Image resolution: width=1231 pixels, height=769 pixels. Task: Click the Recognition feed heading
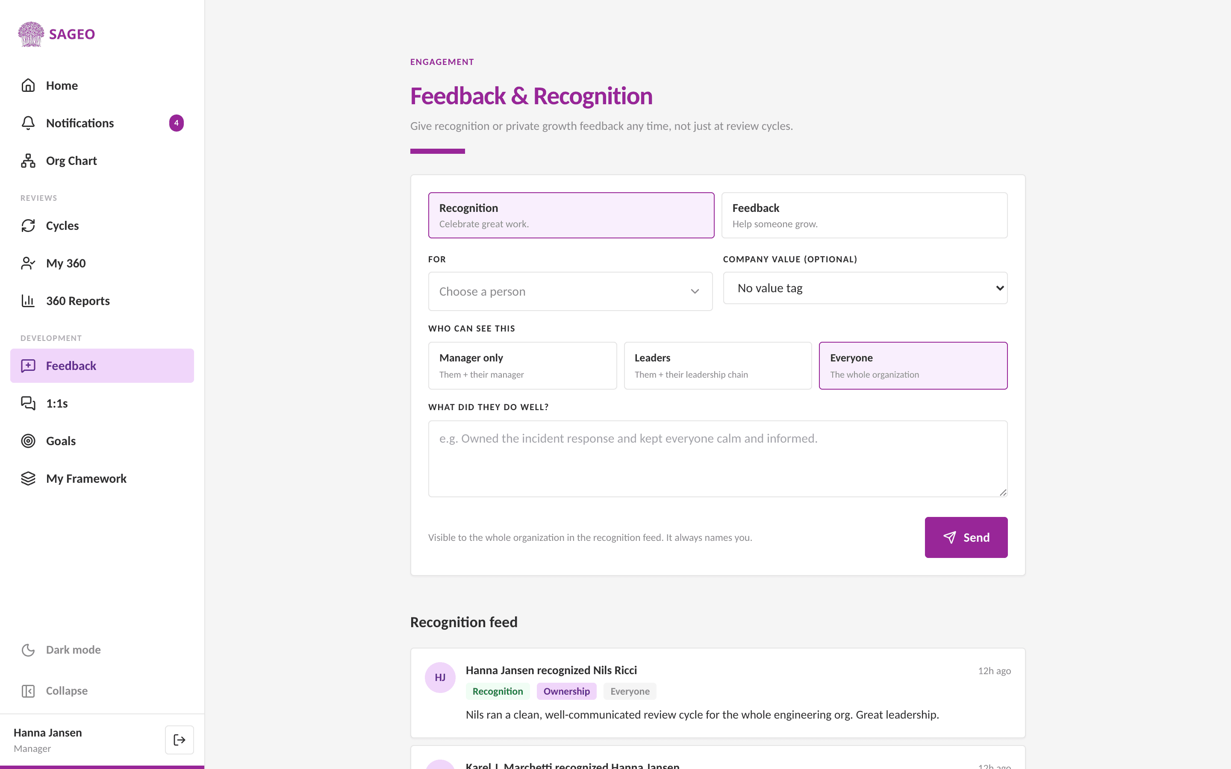pyautogui.click(x=463, y=622)
